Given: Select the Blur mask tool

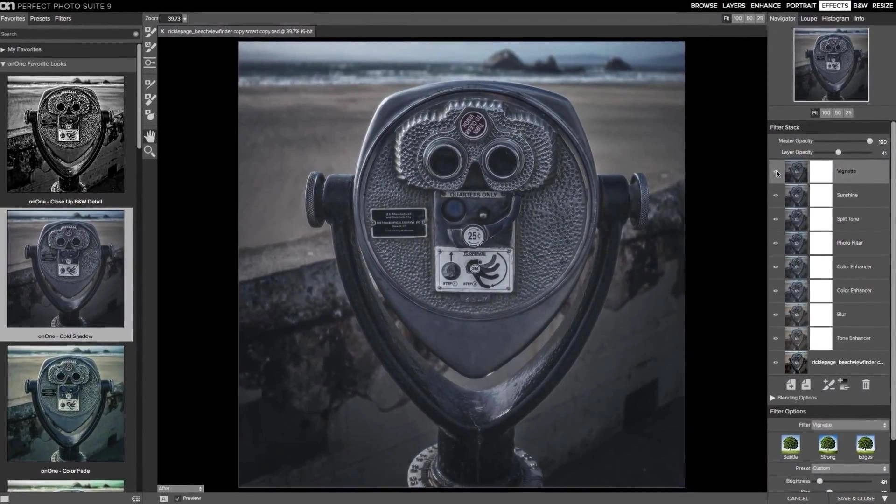Looking at the screenshot, I should click(150, 115).
